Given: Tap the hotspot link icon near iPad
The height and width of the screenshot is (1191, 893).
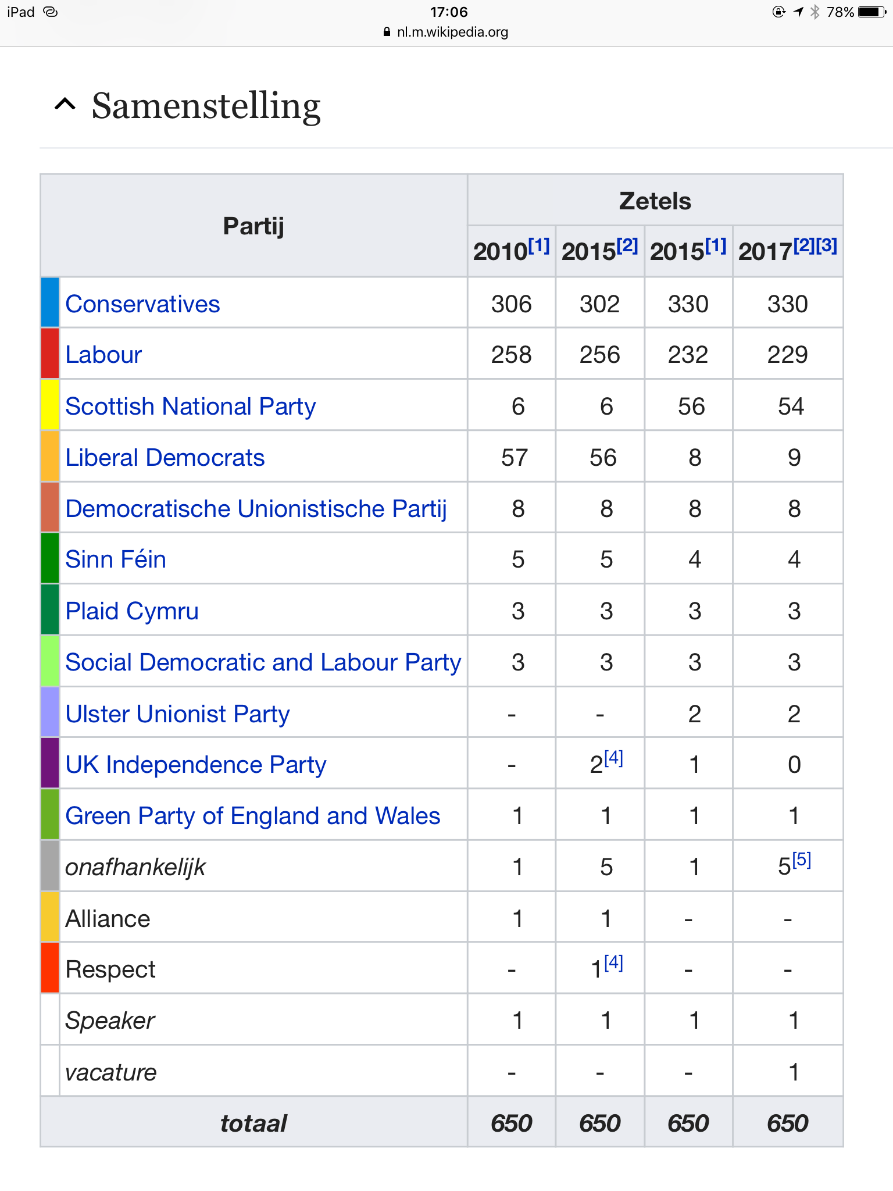Looking at the screenshot, I should [x=51, y=12].
